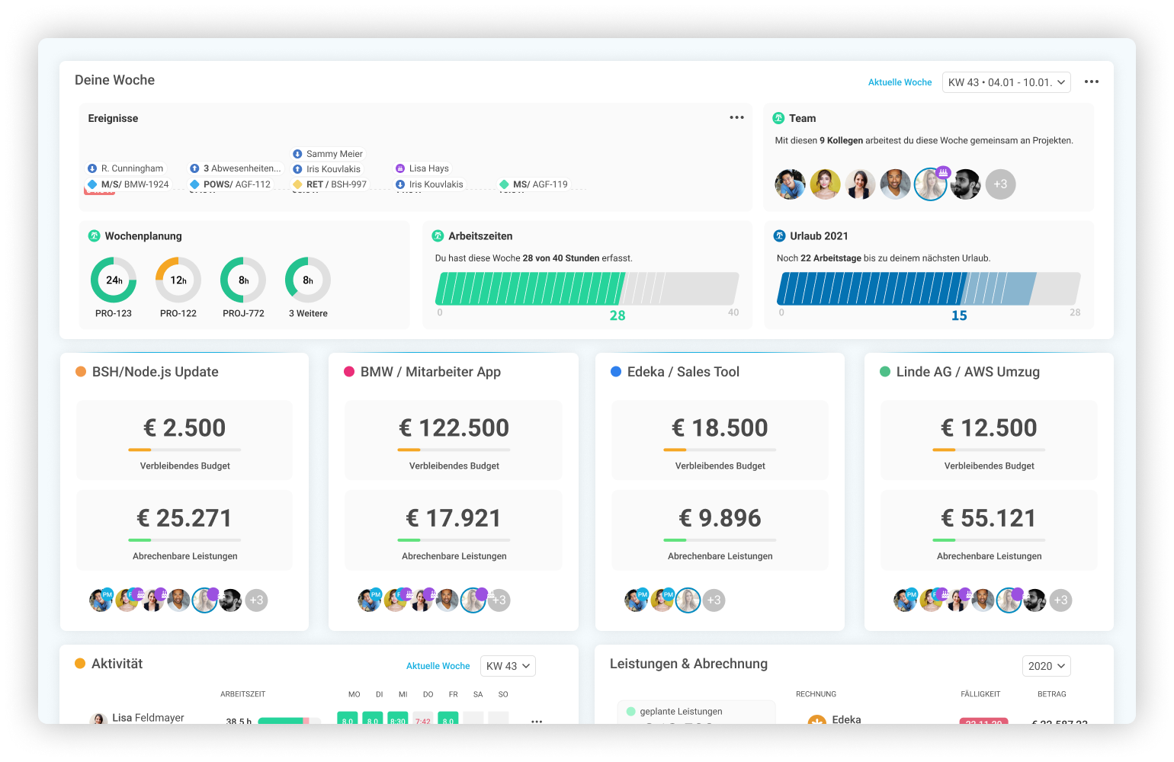Image resolution: width=1174 pixels, height=762 pixels.
Task: Click the Urlaub 2021 blue icon
Action: coord(779,236)
